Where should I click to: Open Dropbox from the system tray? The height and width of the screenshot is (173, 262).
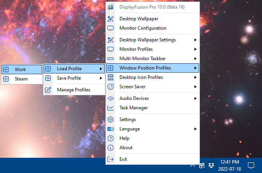tap(211, 166)
